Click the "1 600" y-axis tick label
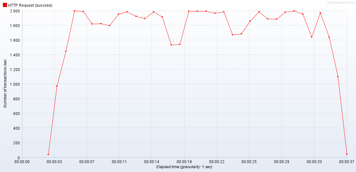The height and width of the screenshot is (172, 356). coord(15,40)
